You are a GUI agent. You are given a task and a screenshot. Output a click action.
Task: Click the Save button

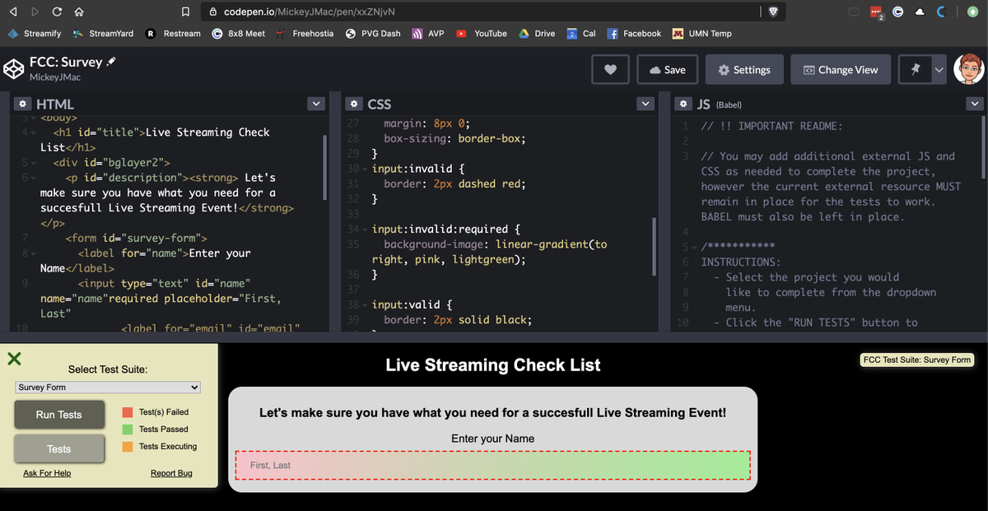coord(668,70)
